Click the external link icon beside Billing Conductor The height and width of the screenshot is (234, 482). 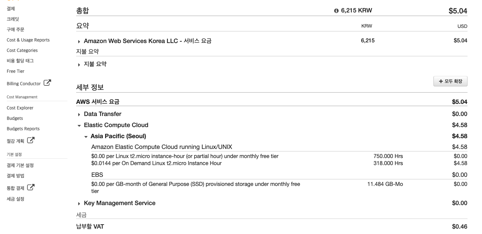click(48, 83)
